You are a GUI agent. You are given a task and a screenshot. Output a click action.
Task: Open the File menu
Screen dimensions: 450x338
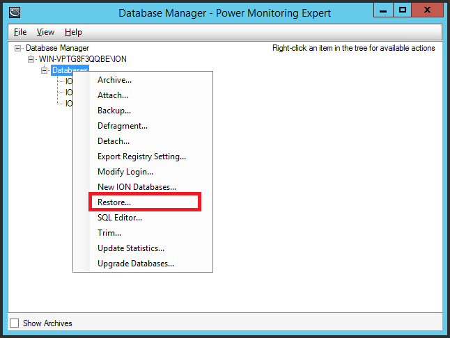click(20, 32)
